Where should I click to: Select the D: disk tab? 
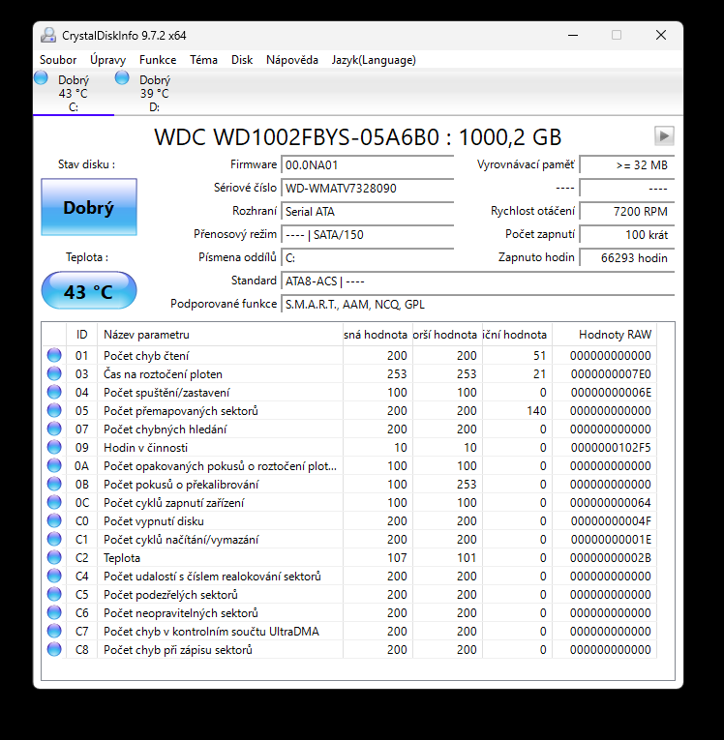(155, 93)
